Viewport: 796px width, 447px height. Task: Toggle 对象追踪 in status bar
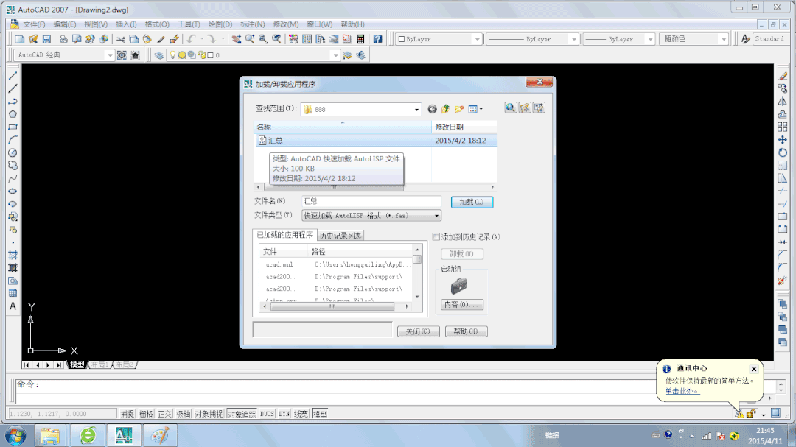(x=242, y=414)
